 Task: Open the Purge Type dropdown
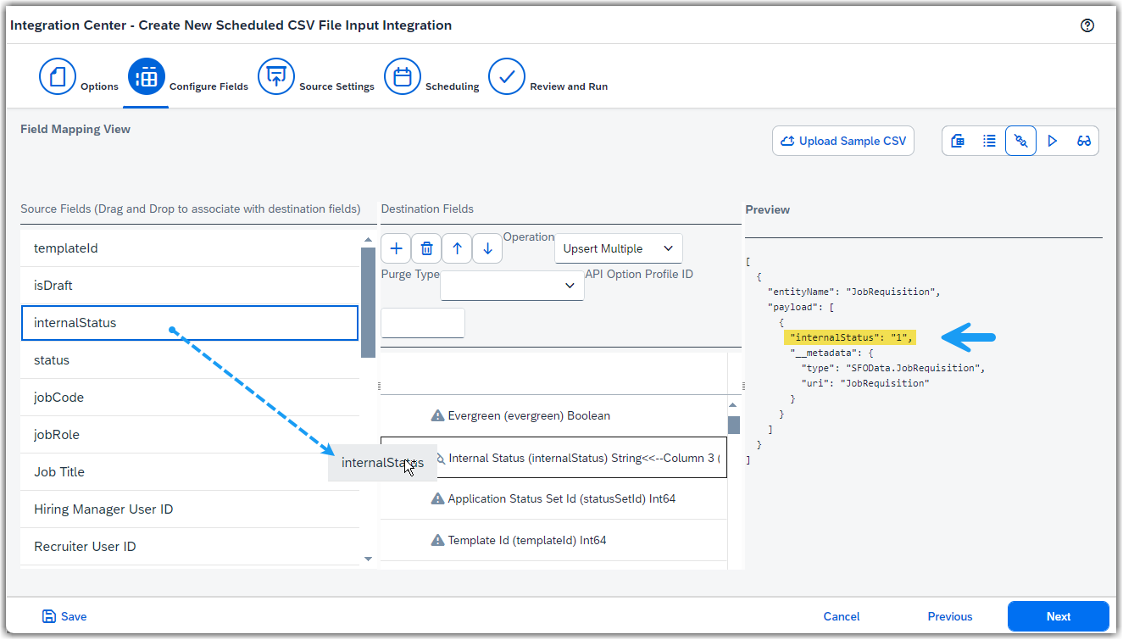coord(512,286)
